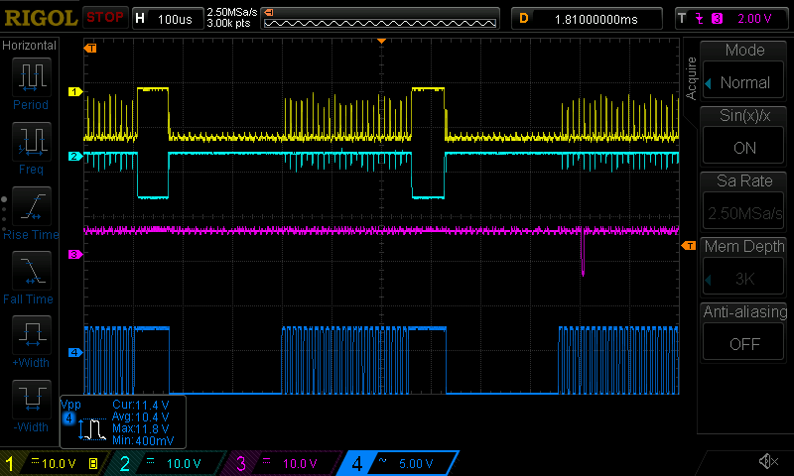Click the bandwidth limit B icon on channel 1

[x=93, y=463]
